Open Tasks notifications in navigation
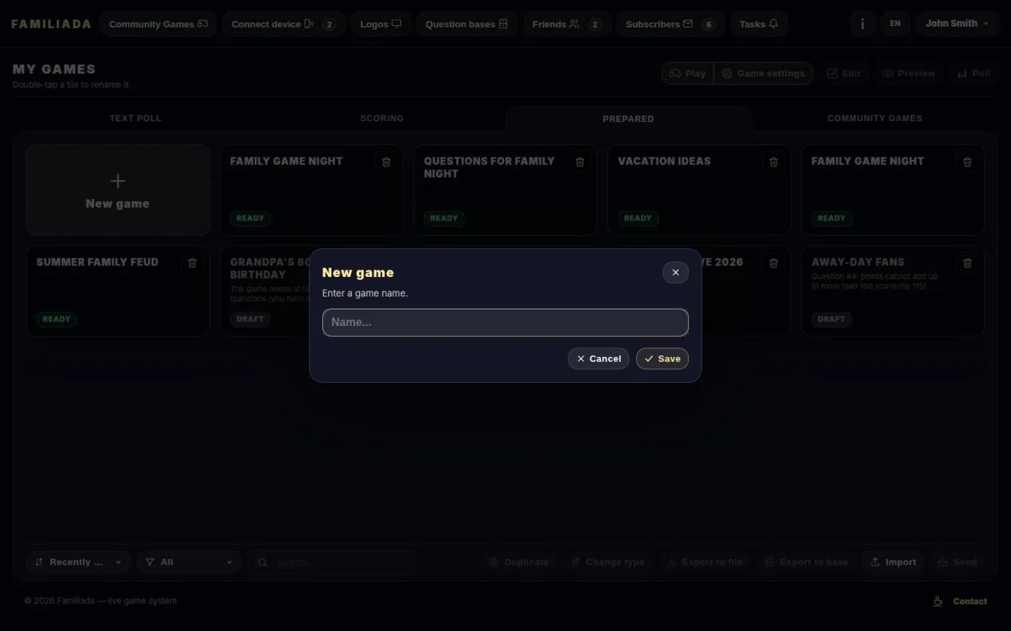 759,24
